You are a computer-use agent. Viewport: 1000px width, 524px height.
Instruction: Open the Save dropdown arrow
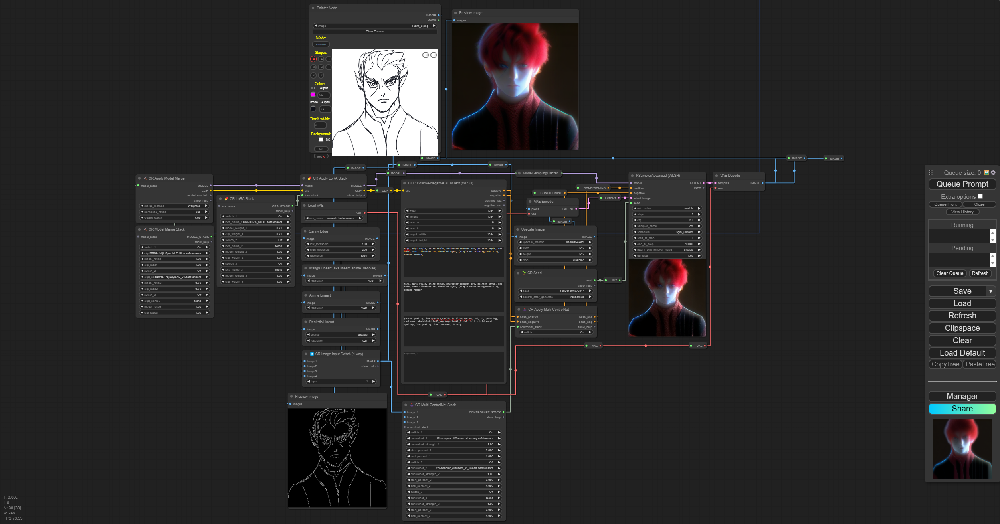coord(991,291)
